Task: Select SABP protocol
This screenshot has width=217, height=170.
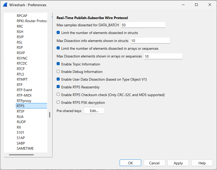Action: (x=21, y=143)
